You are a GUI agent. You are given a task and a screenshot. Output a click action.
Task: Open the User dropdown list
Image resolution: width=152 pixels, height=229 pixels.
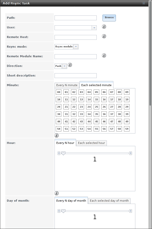94,28
